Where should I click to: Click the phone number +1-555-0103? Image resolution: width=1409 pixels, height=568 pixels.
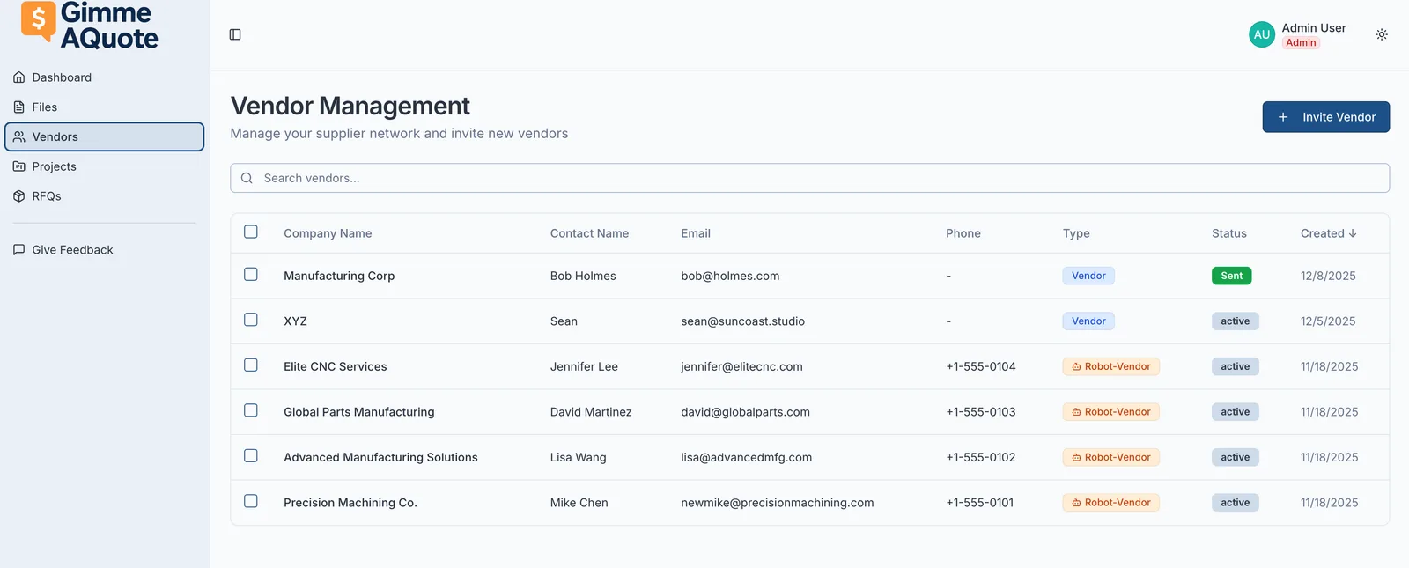[981, 412]
